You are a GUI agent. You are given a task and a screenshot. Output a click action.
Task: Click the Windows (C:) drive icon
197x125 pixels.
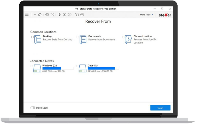(x=37, y=68)
